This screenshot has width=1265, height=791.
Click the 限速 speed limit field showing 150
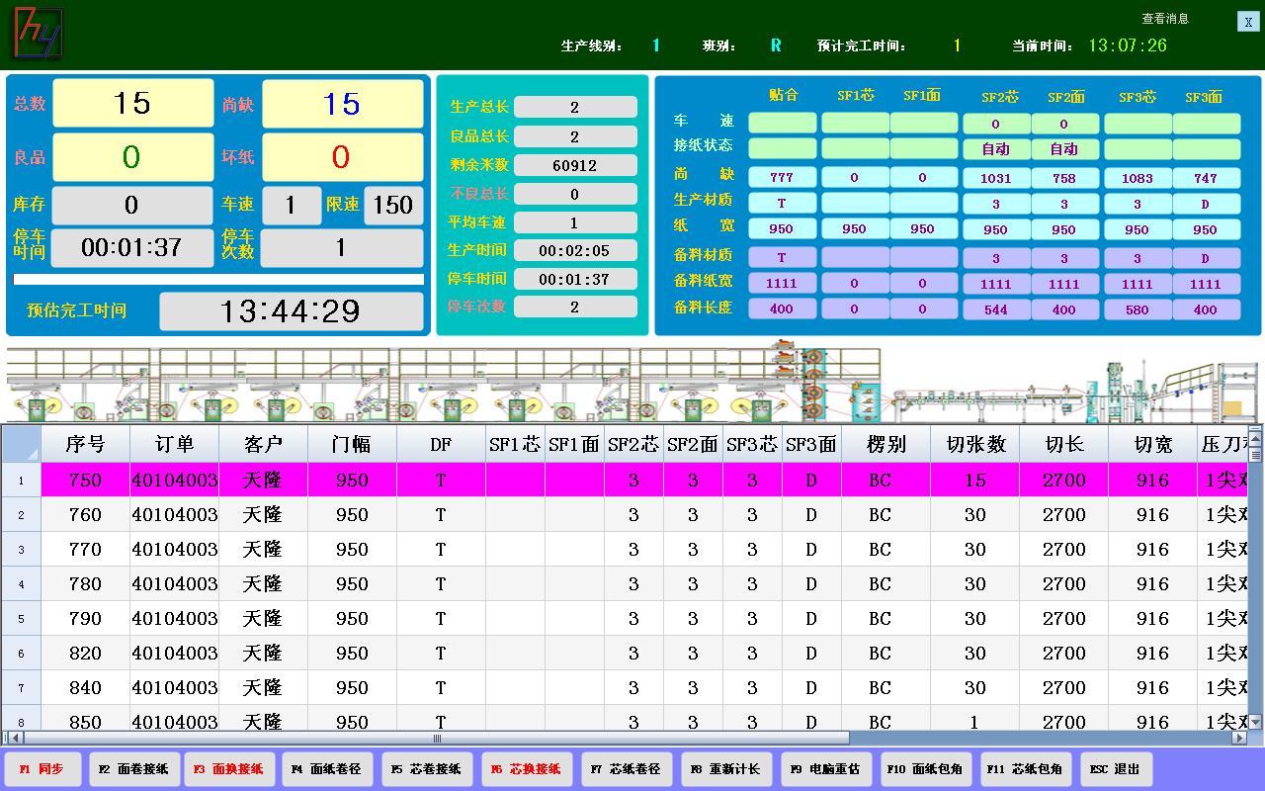[x=393, y=206]
